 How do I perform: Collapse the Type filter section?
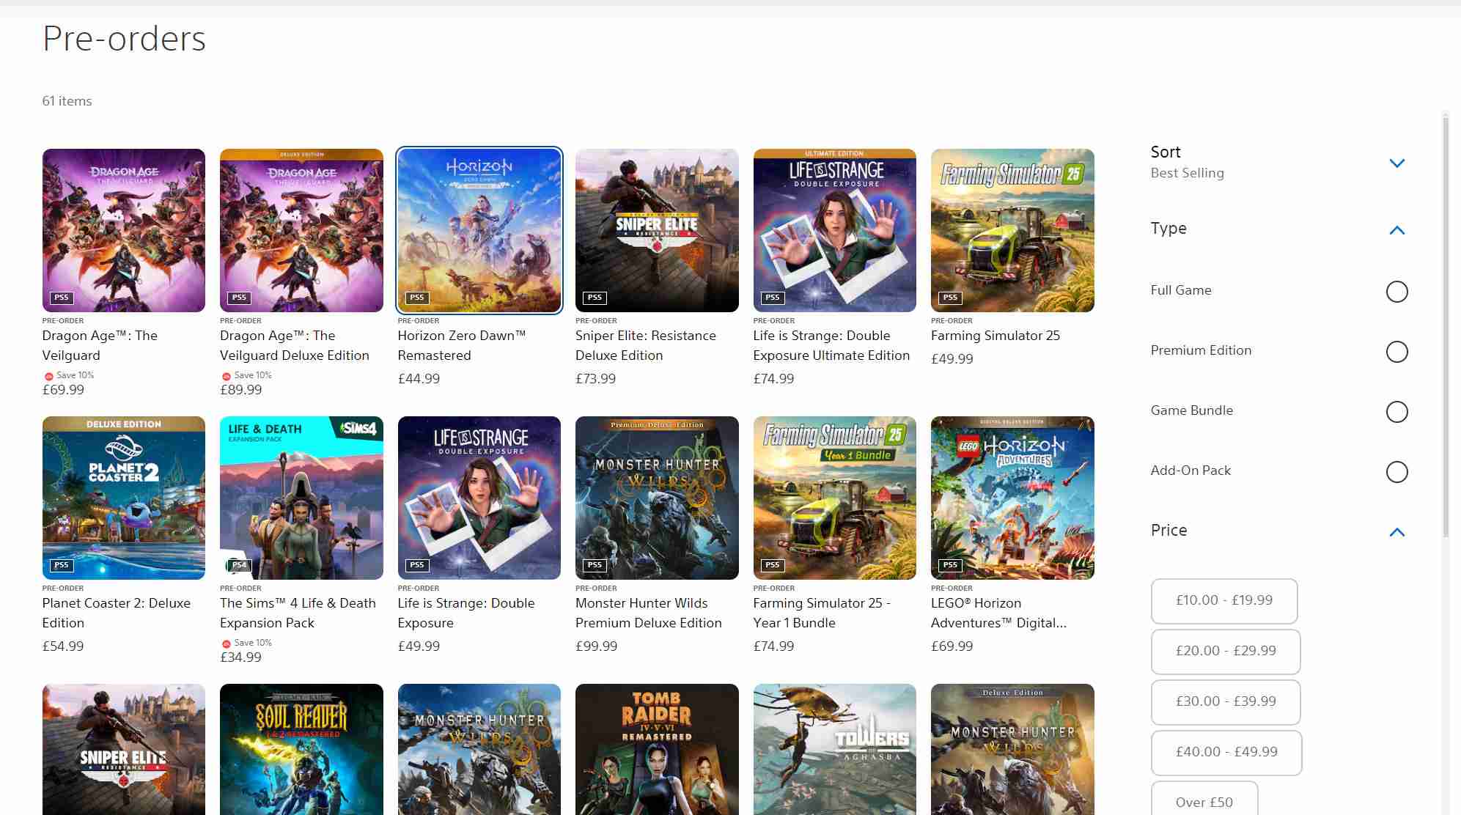pos(1396,230)
